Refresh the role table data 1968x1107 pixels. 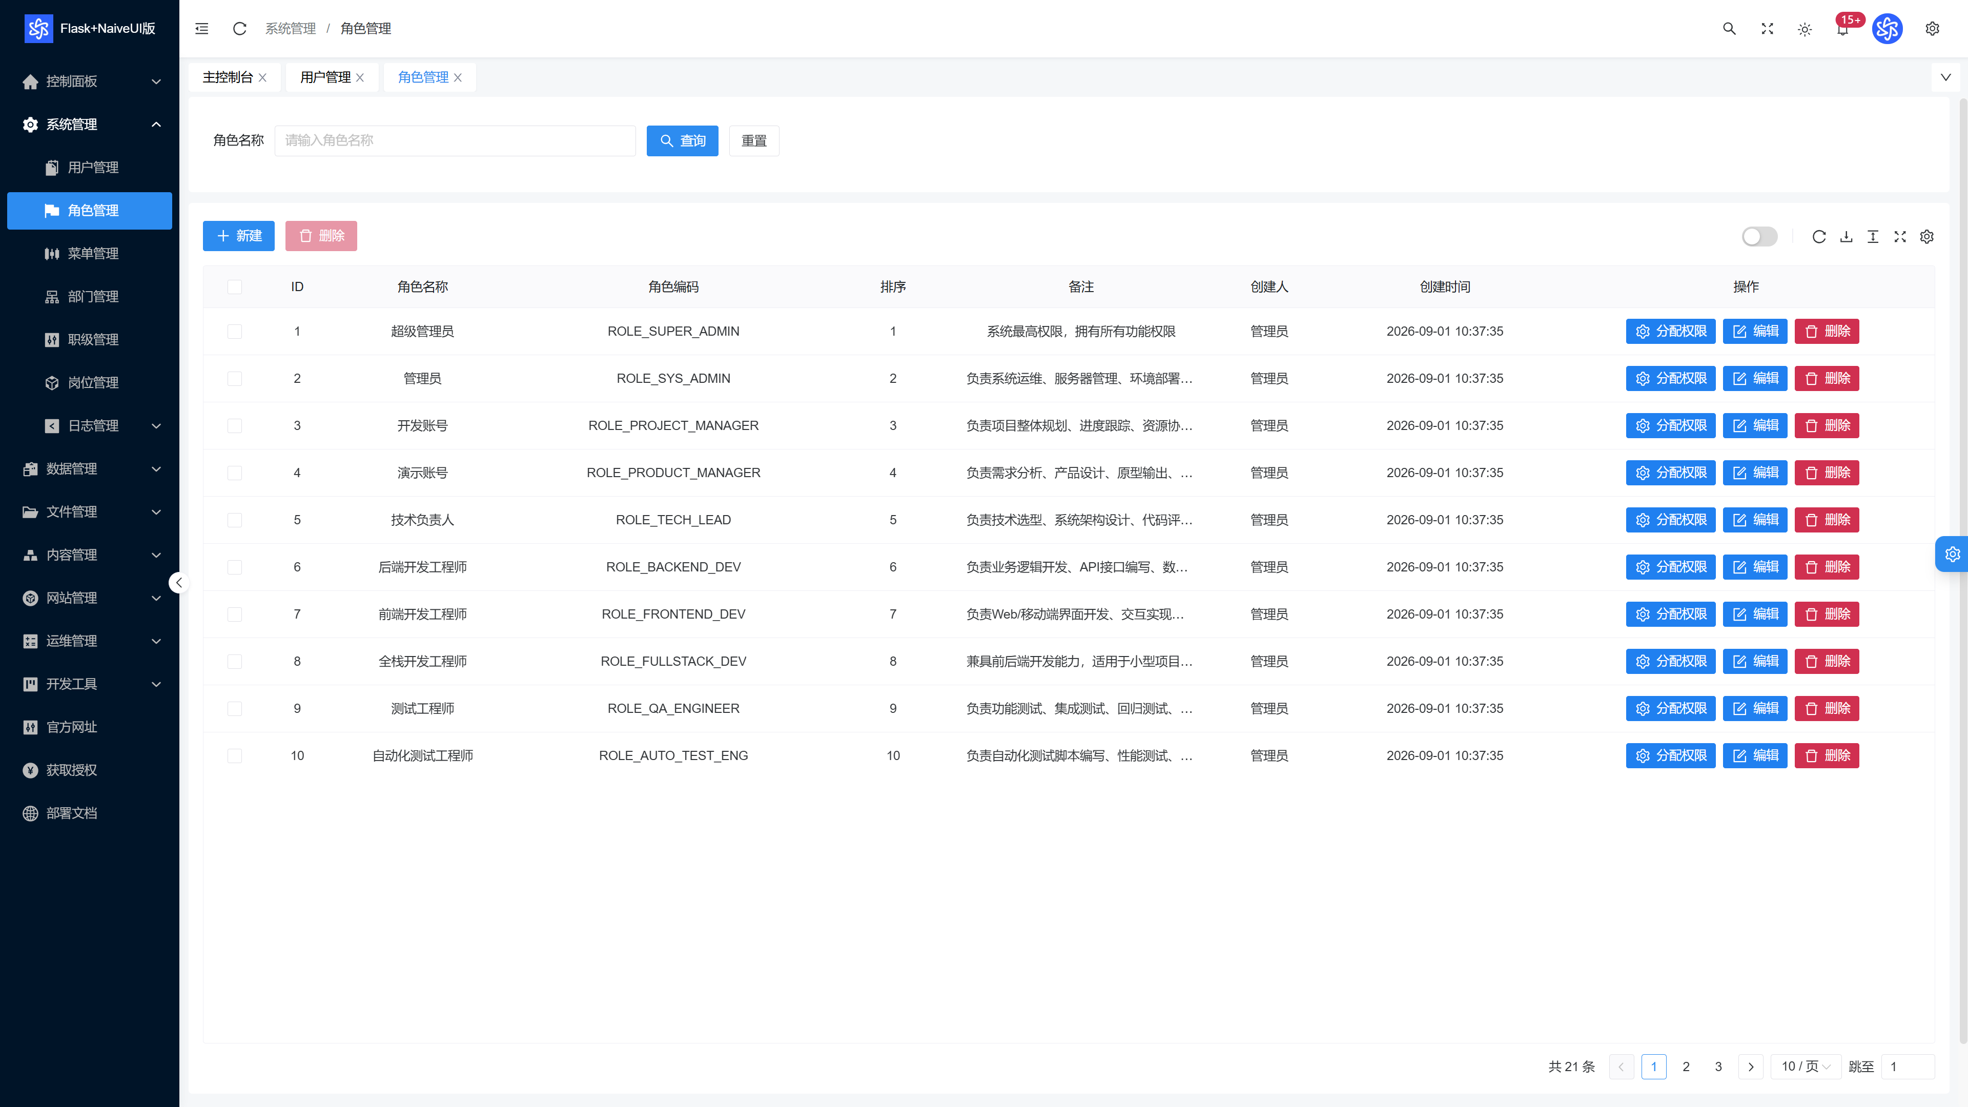point(1819,236)
